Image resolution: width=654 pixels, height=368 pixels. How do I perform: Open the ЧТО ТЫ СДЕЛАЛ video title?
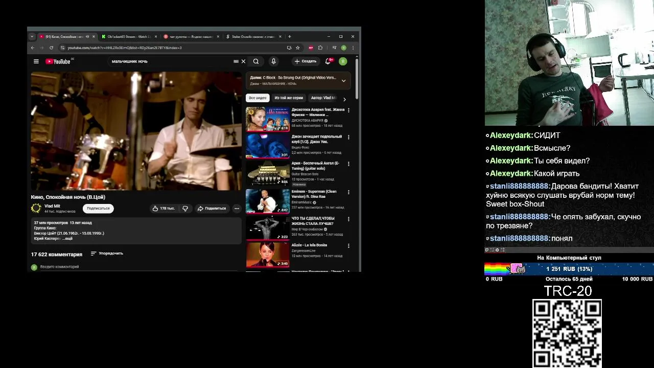[x=313, y=221]
